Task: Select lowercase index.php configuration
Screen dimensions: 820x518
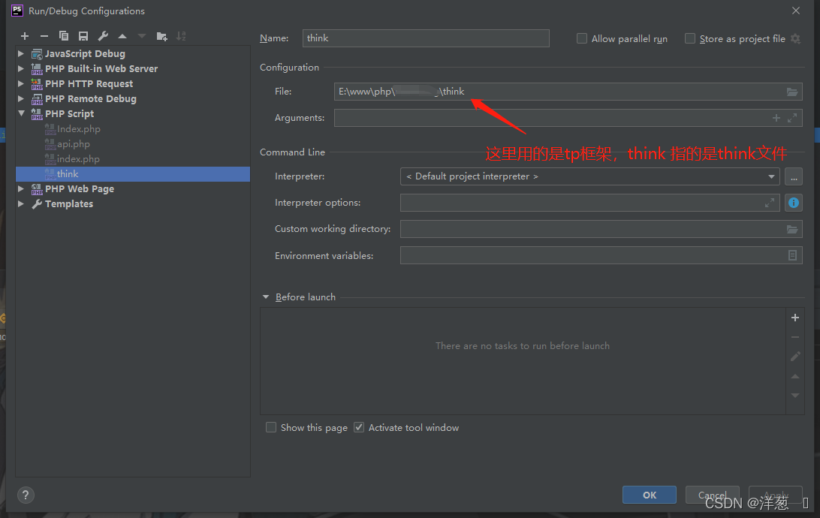Action: tap(78, 159)
